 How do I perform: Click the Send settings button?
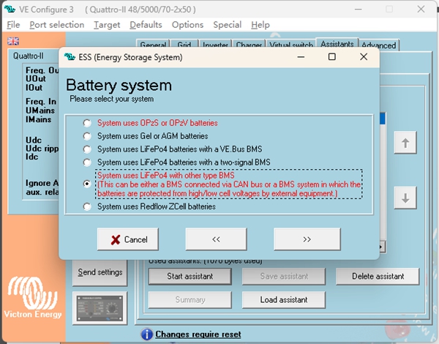point(100,272)
